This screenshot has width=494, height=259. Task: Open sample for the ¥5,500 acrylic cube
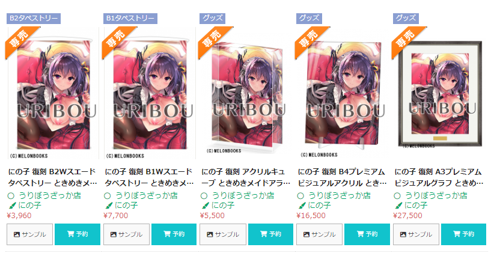(x=223, y=234)
